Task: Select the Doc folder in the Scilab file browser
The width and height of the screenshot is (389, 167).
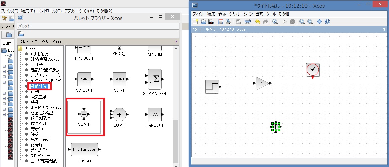Action: coord(8,50)
